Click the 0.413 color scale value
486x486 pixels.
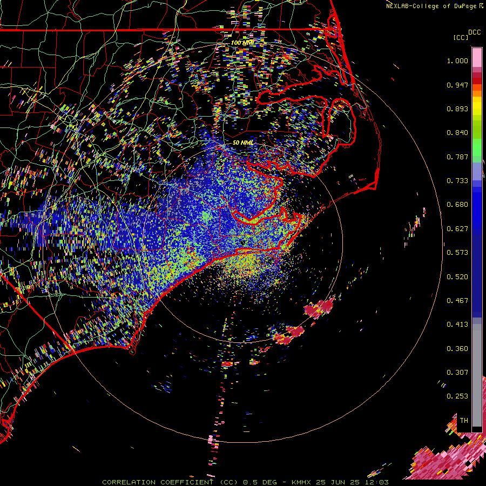tap(457, 325)
